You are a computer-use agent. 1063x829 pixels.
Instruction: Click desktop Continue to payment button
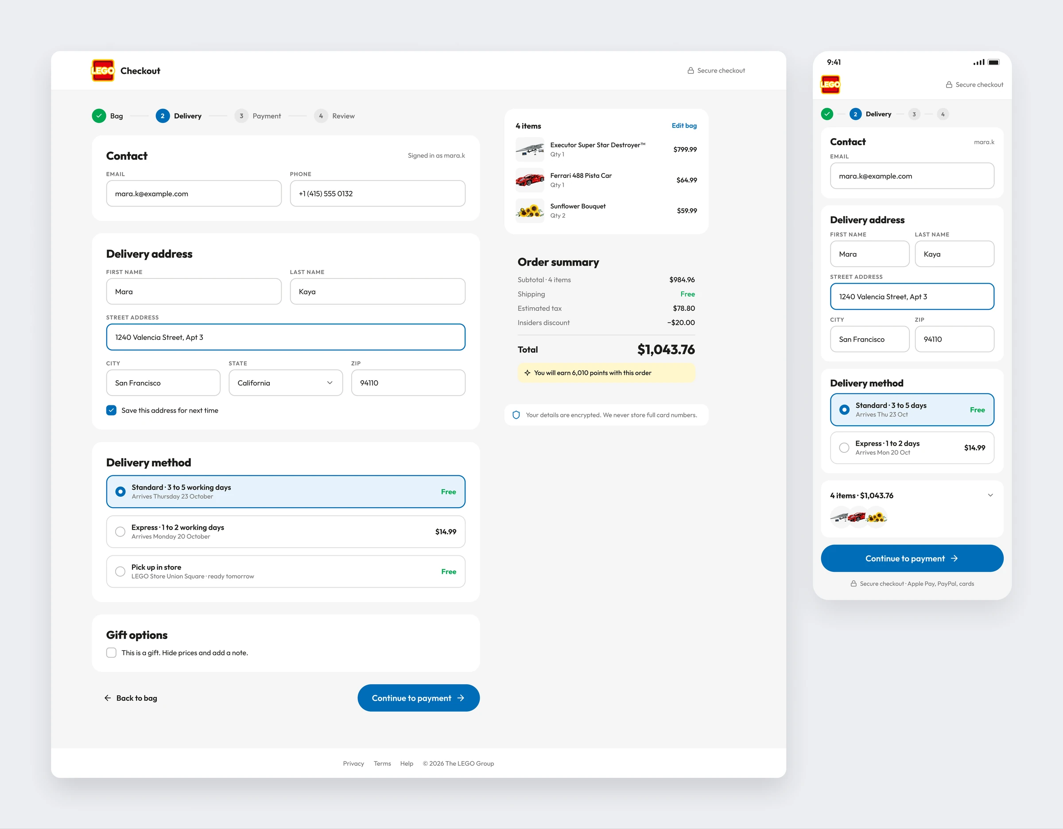419,698
